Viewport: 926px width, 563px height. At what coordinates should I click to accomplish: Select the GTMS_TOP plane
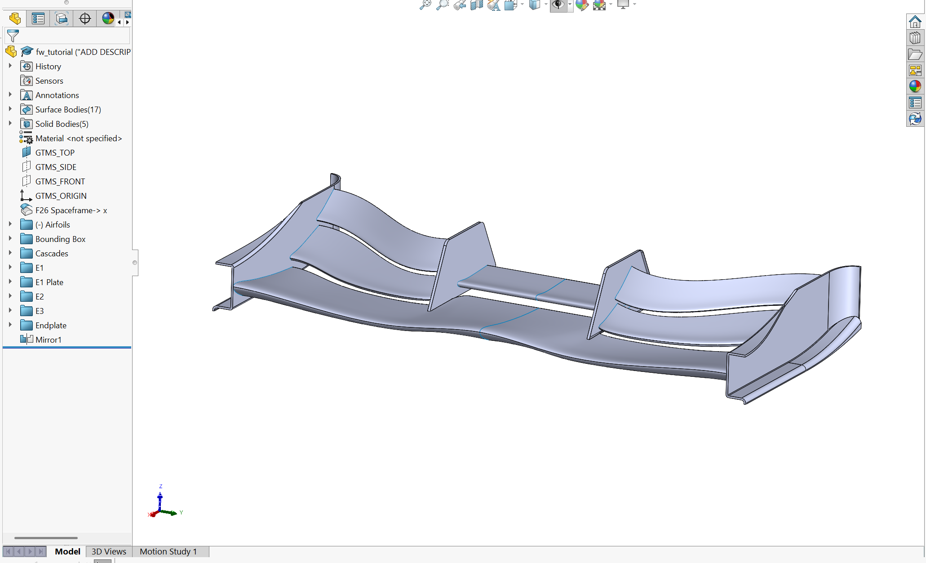(x=55, y=152)
